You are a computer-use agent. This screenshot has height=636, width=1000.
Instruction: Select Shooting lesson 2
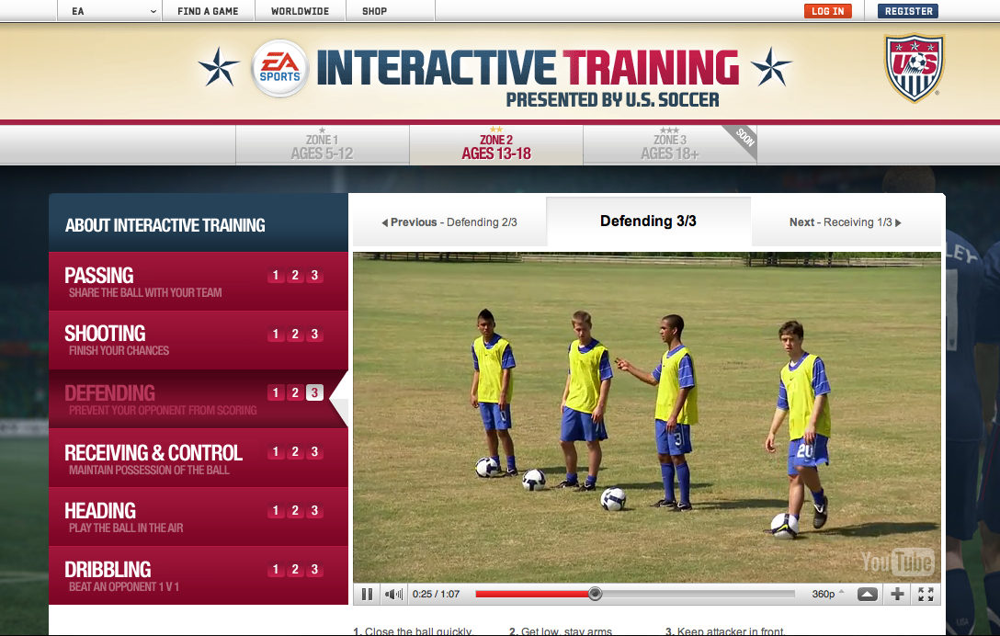295,335
